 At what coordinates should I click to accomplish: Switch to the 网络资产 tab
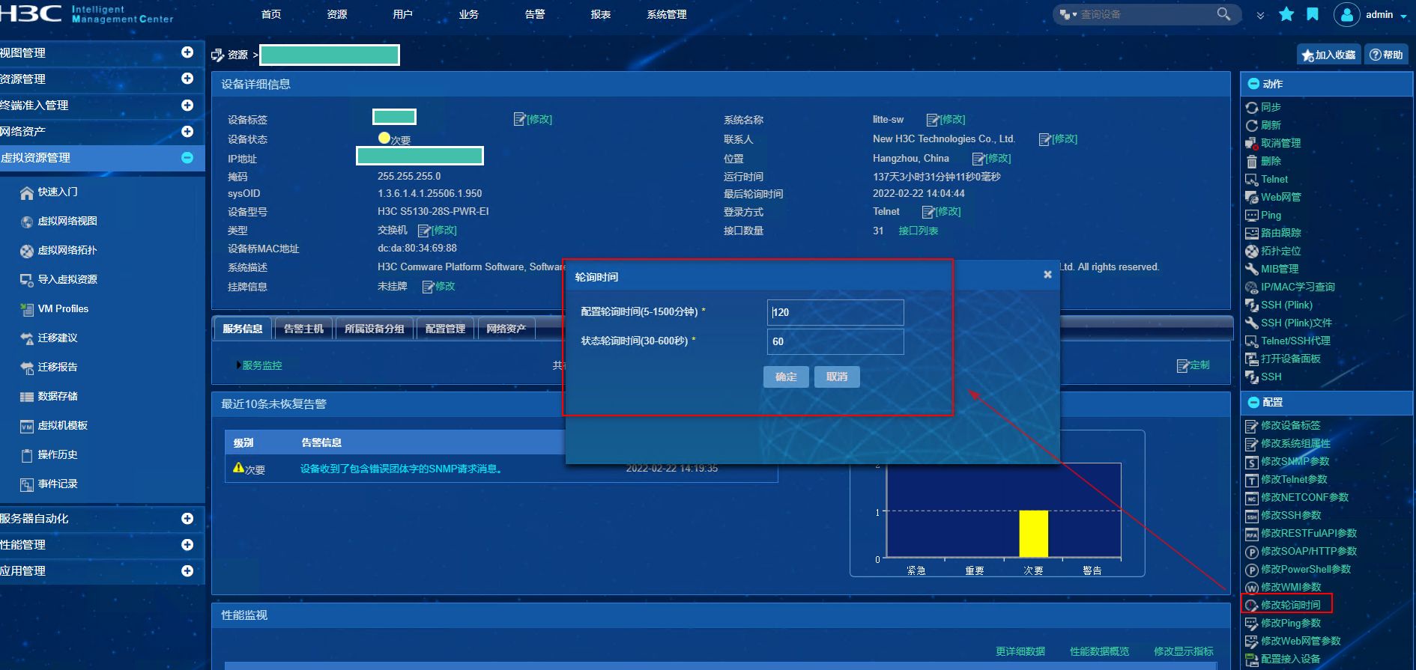tap(506, 329)
